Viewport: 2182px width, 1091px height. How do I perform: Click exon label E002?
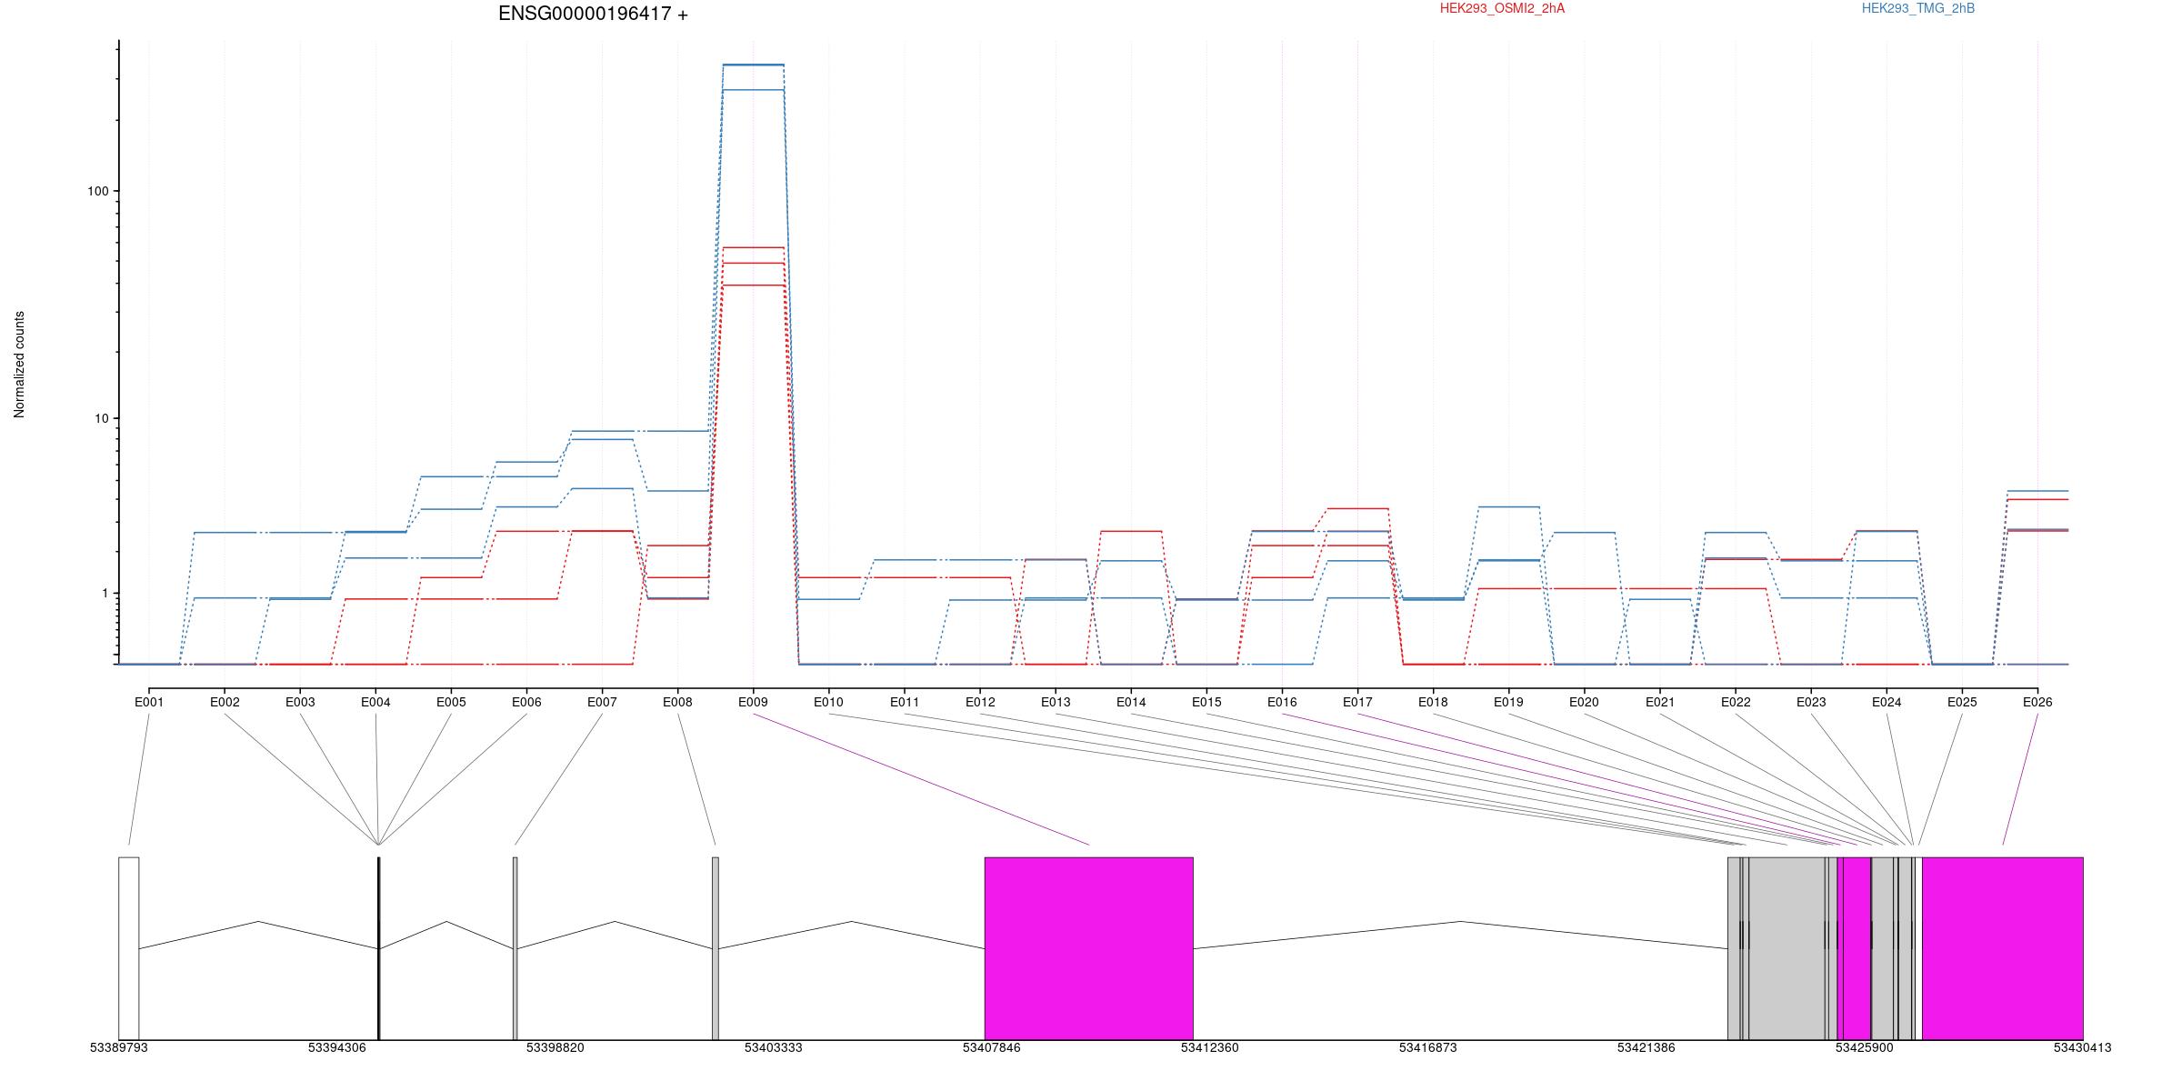(x=225, y=702)
